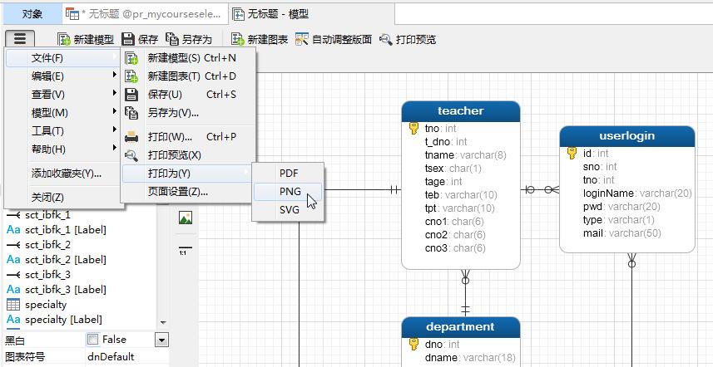Select 新建模型(S) in the file submenu
Image resolution: width=713 pixels, height=367 pixels.
[188, 58]
